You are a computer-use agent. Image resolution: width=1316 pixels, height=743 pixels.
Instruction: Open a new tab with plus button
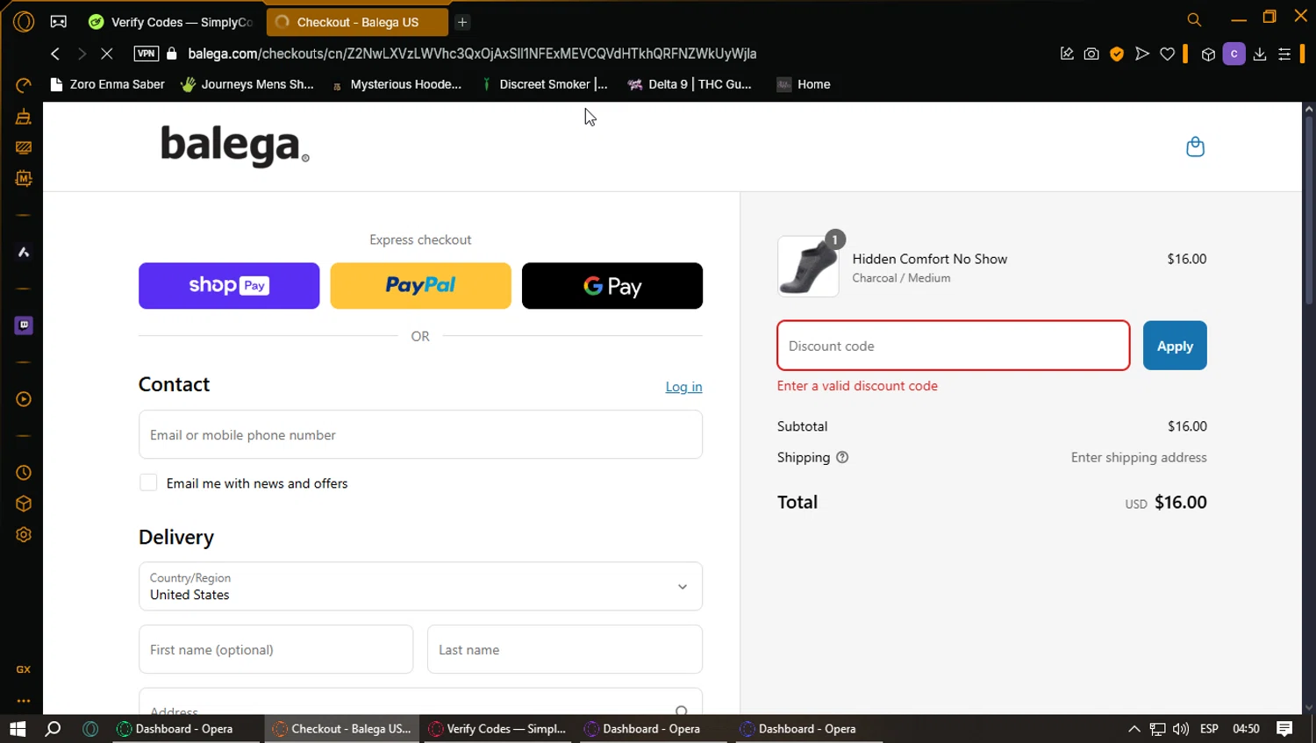[462, 22]
